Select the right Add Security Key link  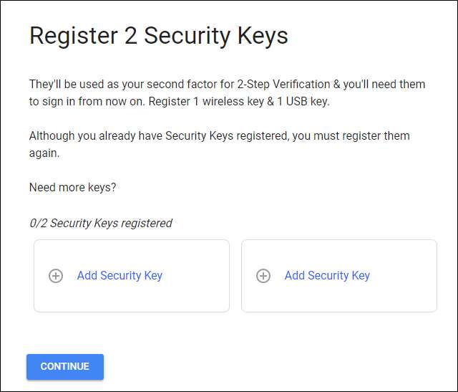pos(327,275)
